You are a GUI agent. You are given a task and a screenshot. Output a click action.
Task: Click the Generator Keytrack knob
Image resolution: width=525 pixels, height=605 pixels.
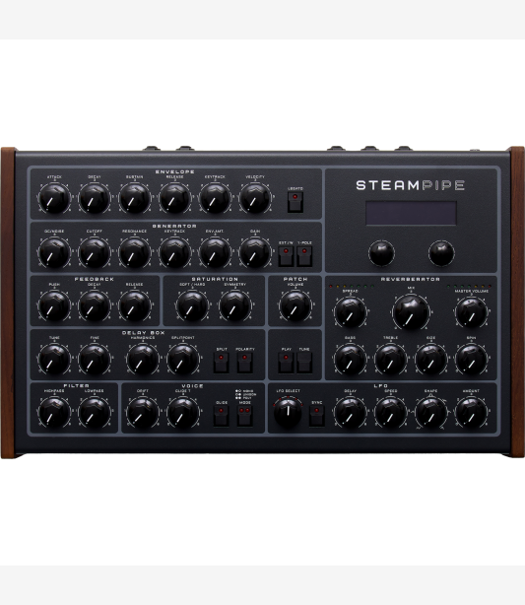pyautogui.click(x=174, y=252)
